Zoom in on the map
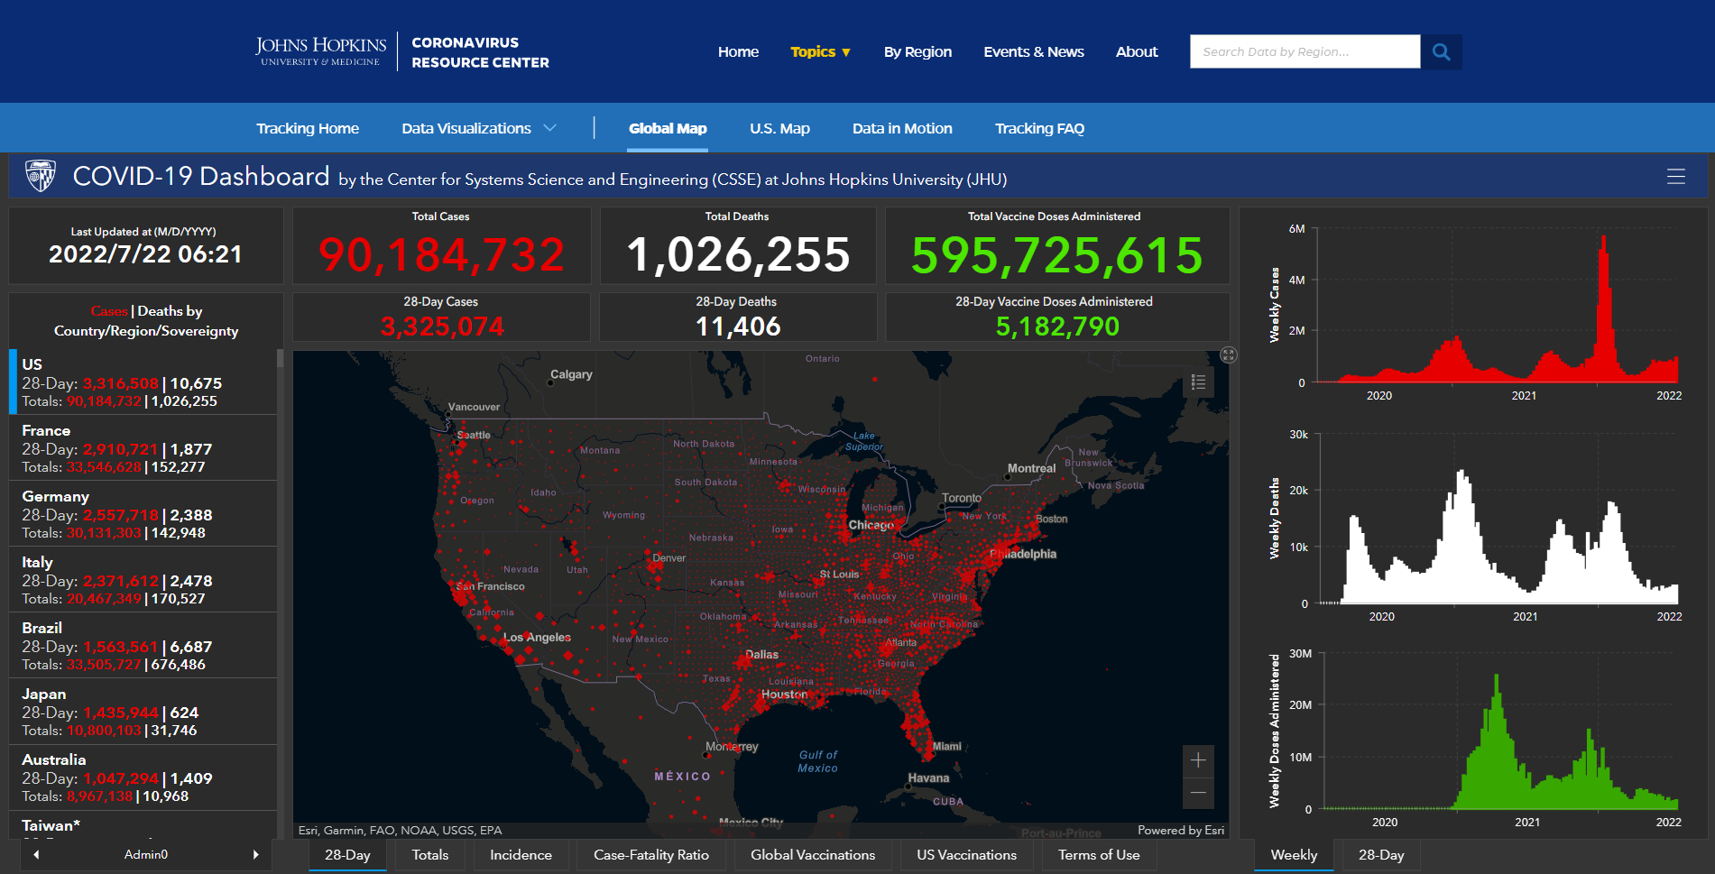The height and width of the screenshot is (874, 1715). click(x=1198, y=760)
